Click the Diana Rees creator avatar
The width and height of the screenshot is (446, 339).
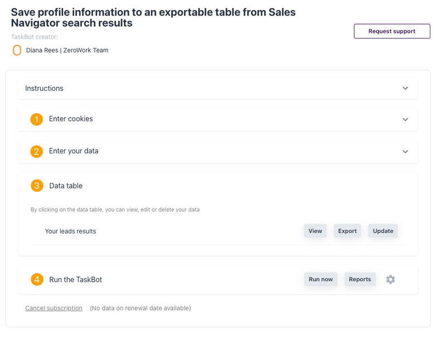(x=16, y=50)
